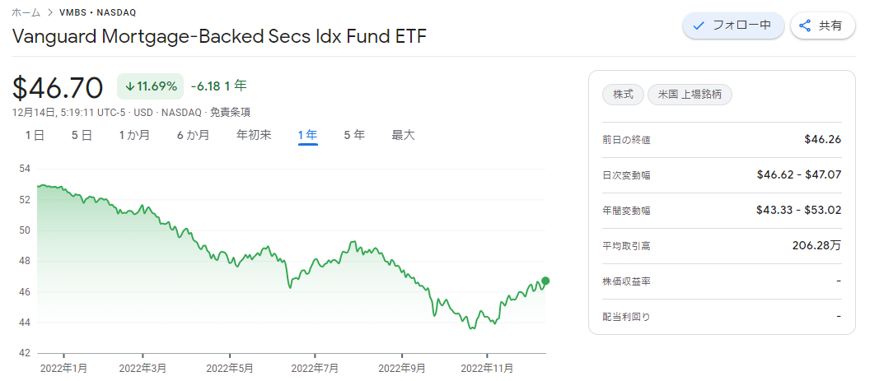Screen dimensions: 879x381
Task: Click the share icon on 共有 button
Action: [805, 26]
